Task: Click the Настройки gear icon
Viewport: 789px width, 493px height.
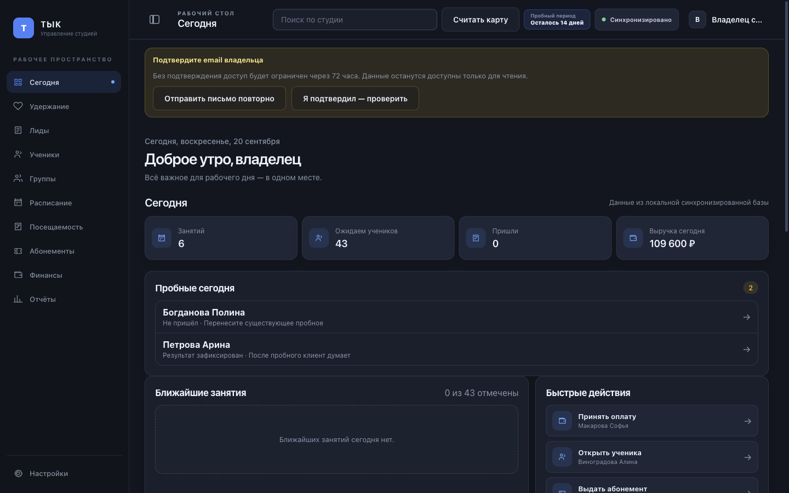Action: point(18,473)
